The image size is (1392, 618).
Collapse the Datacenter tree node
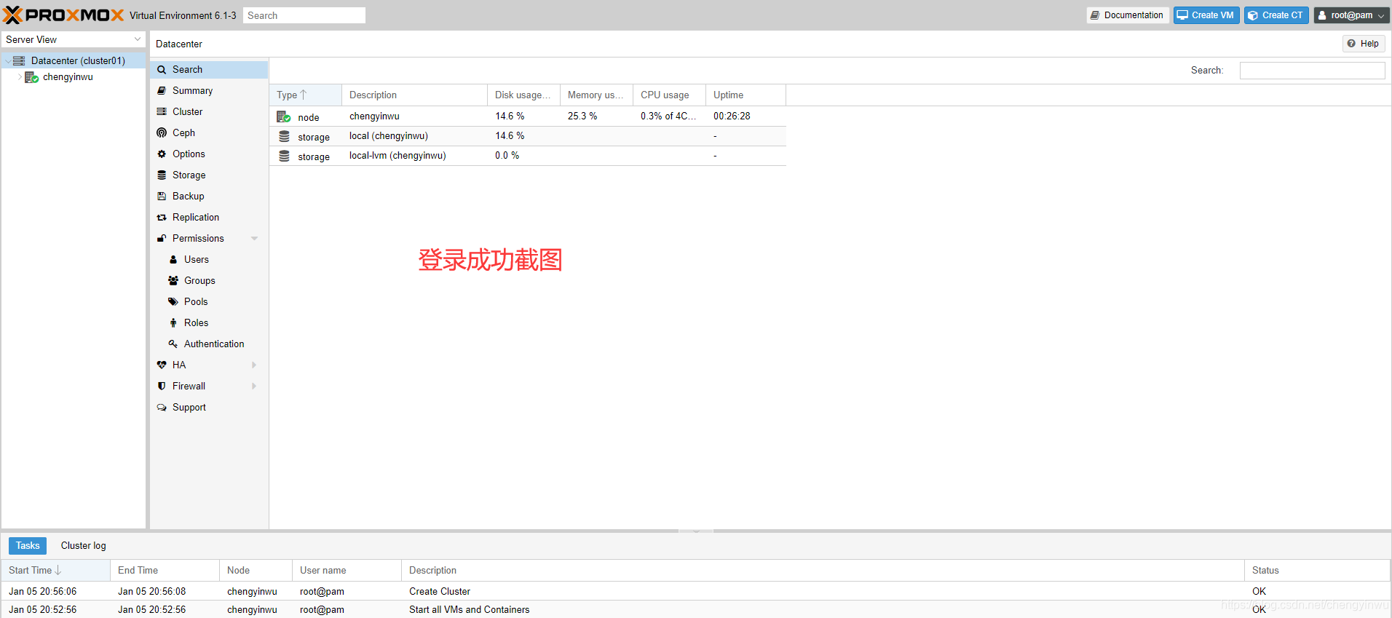point(8,61)
